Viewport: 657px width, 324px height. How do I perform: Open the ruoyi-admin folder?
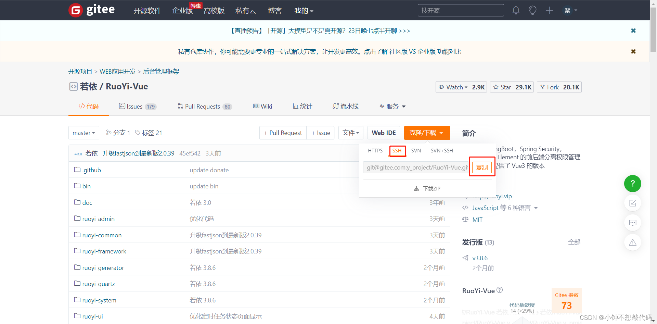pos(99,219)
